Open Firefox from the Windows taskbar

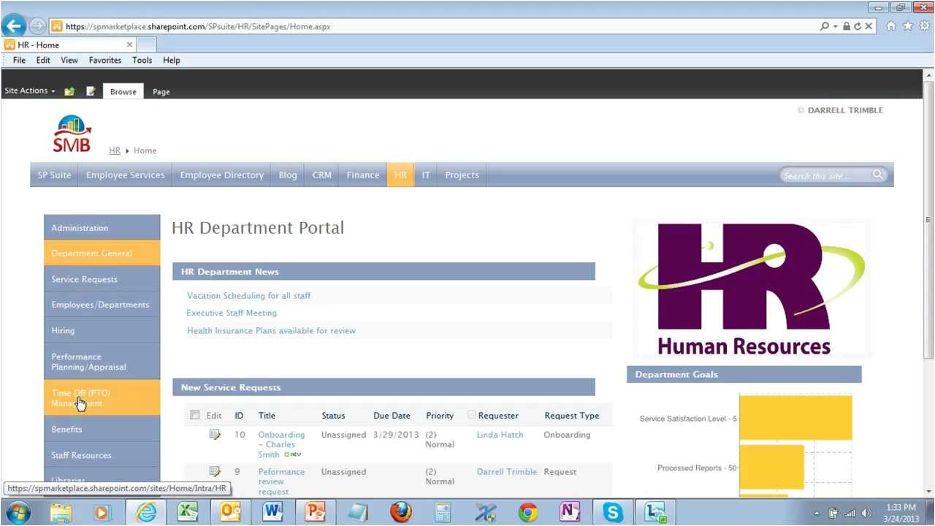[x=400, y=513]
